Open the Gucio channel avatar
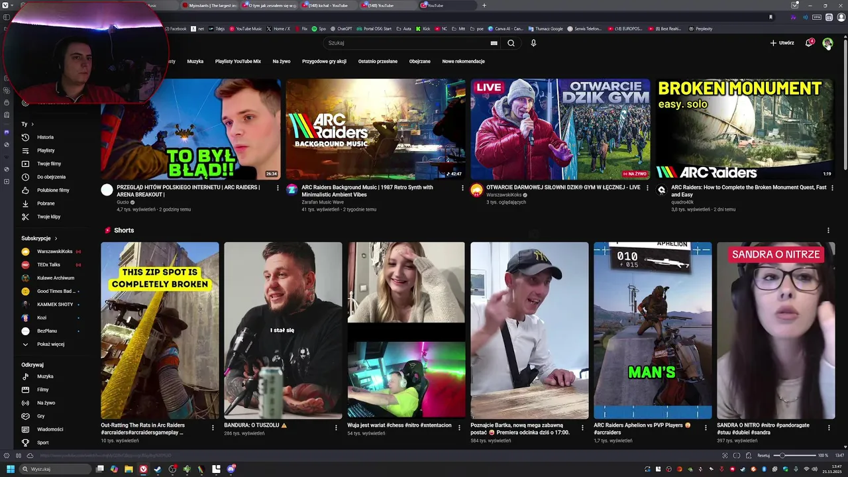Viewport: 848px width, 477px height. (x=107, y=190)
